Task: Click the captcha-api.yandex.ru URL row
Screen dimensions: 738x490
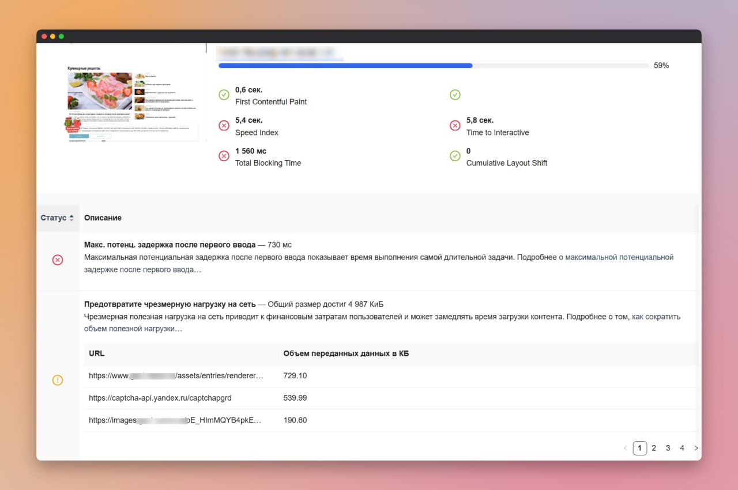Action: coord(391,398)
